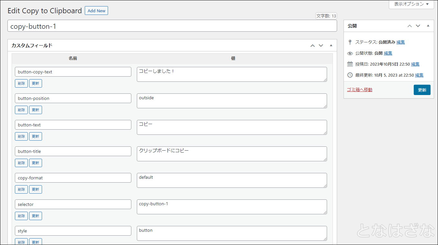The height and width of the screenshot is (245, 438).
Task: Collapse the 公開 panel triangle
Action: click(x=428, y=26)
